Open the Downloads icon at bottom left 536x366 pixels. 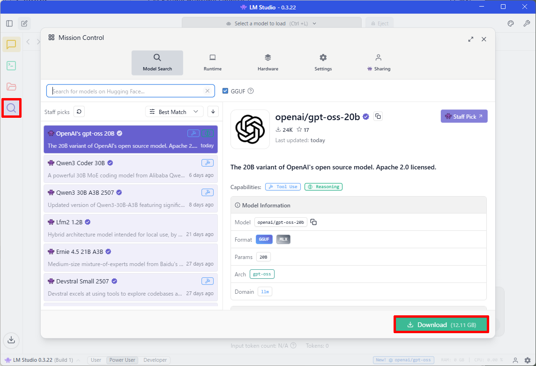pos(11,340)
